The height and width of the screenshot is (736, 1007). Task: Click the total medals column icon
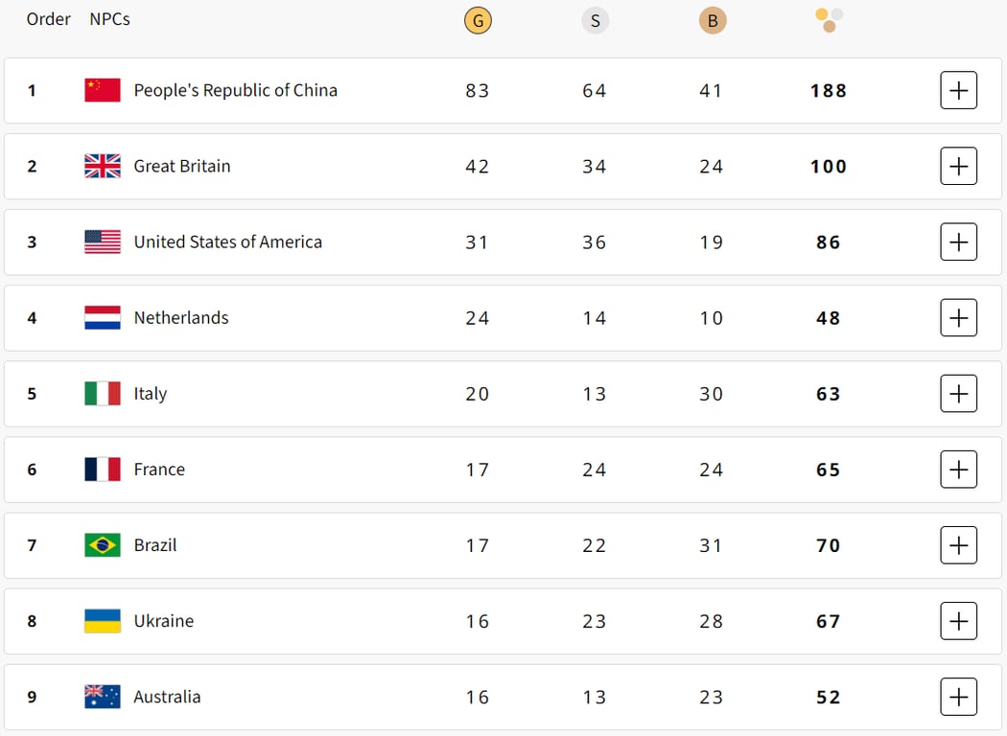click(x=829, y=20)
